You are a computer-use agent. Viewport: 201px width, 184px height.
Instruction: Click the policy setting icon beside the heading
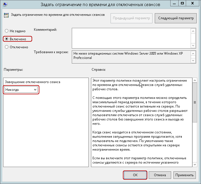6,15
